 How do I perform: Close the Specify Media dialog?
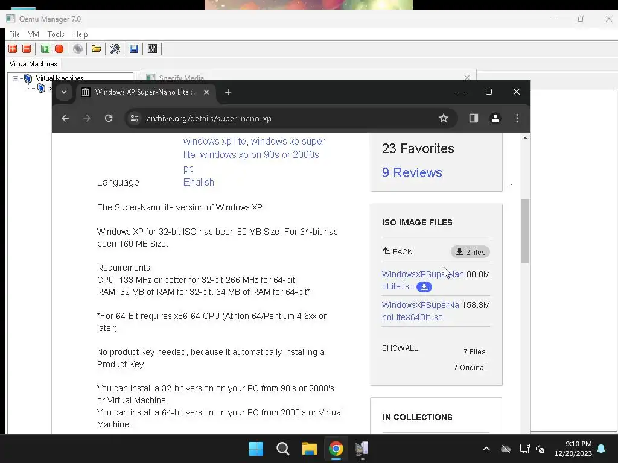(x=467, y=78)
